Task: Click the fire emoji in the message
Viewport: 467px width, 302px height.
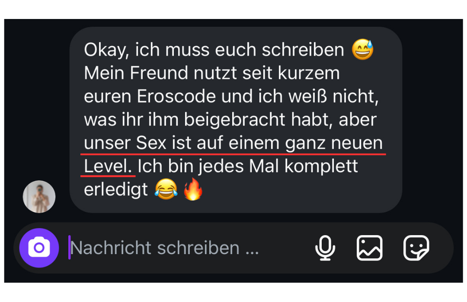Action: [193, 189]
